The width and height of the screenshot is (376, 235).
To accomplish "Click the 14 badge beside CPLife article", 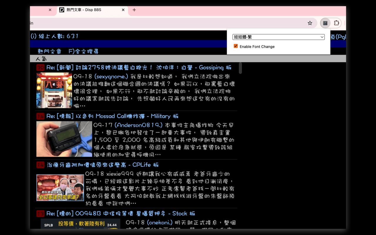I will pyautogui.click(x=40, y=165).
